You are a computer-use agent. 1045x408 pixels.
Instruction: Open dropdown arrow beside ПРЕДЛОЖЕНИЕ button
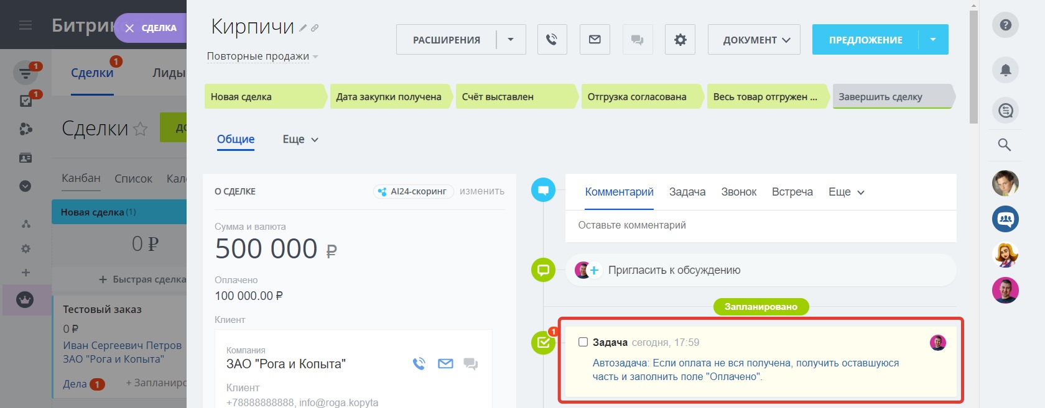coord(933,40)
